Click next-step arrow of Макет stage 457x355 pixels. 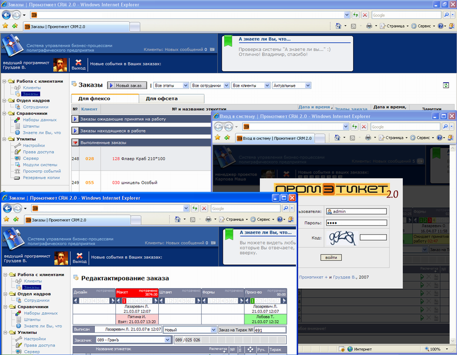pyautogui.click(x=156, y=301)
